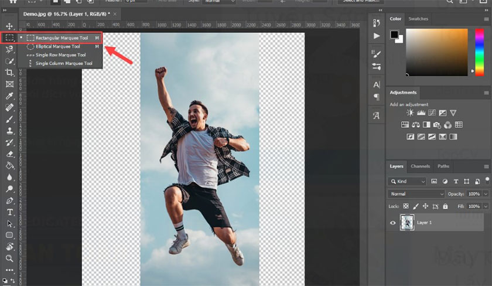Screen dimensions: 492x286
Task: Toggle the type layers filter
Action: coord(456,181)
